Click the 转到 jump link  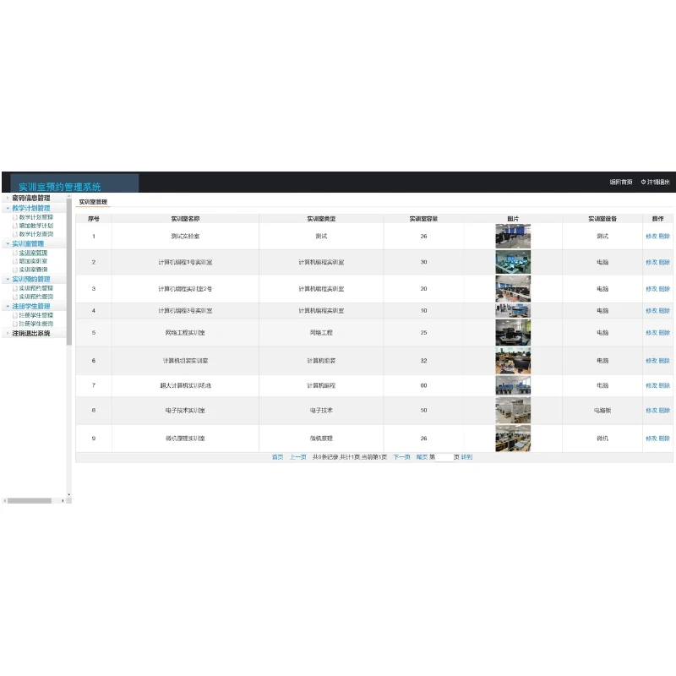(x=467, y=457)
